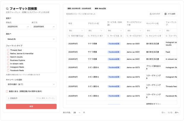This screenshot has height=121, width=184.
Task: Open the 開始月 dropdown showing 2025年01月
Action: [18, 27]
